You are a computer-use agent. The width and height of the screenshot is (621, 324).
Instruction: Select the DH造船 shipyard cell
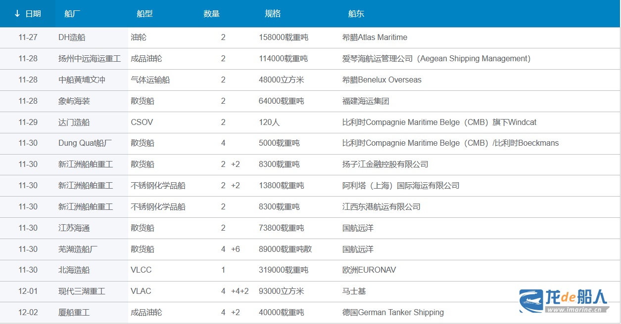click(72, 38)
